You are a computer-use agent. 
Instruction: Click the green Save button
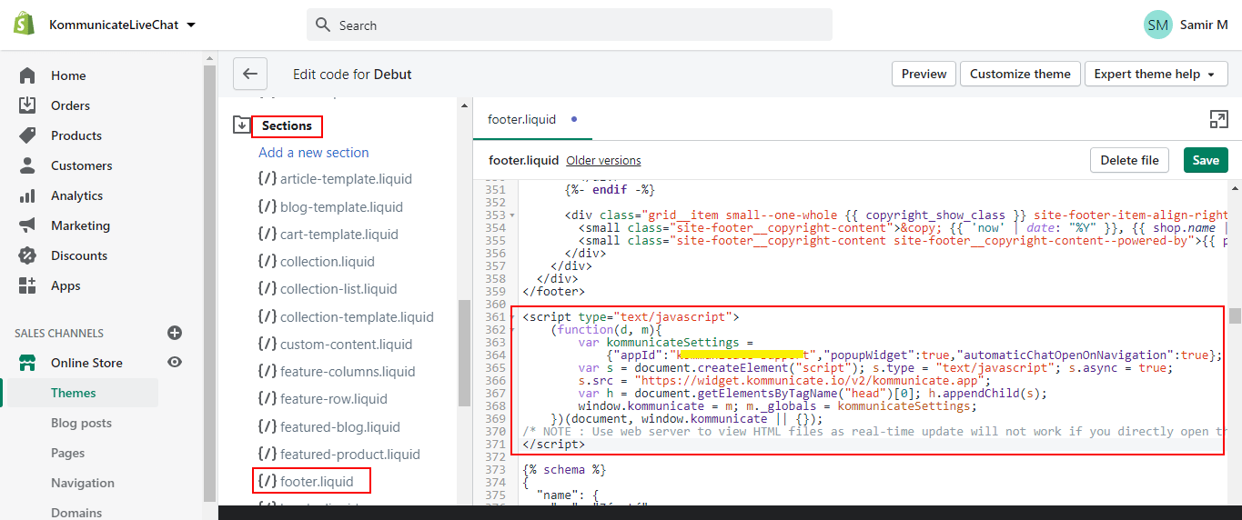[1205, 160]
